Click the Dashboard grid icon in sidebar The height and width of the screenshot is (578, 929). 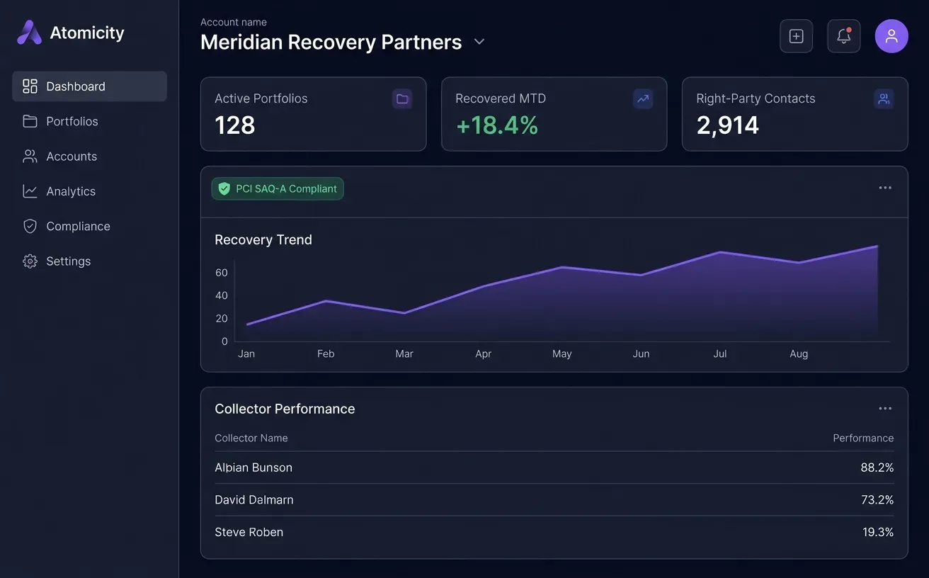(x=30, y=86)
